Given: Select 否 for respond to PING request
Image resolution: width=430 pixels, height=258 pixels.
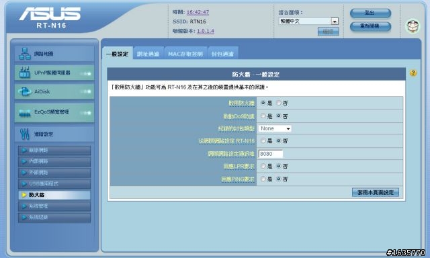Looking at the screenshot, I should click(x=279, y=179).
